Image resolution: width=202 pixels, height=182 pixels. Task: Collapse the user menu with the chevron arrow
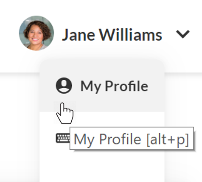coord(183,34)
